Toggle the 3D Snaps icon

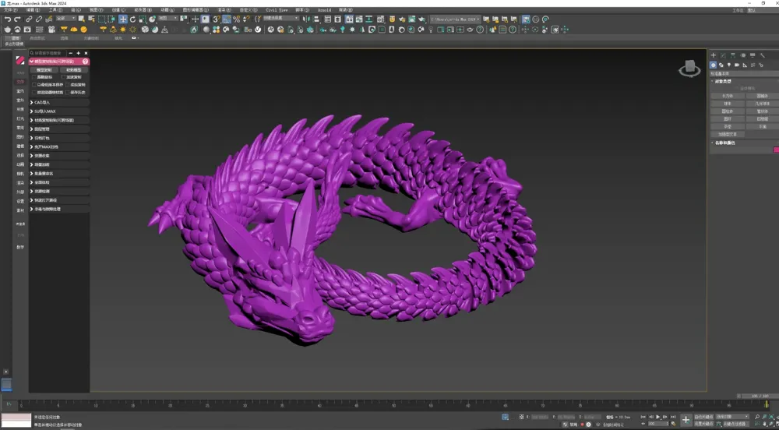pyautogui.click(x=217, y=19)
